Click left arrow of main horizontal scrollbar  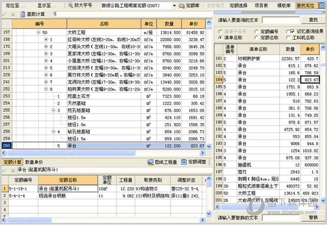4,153
